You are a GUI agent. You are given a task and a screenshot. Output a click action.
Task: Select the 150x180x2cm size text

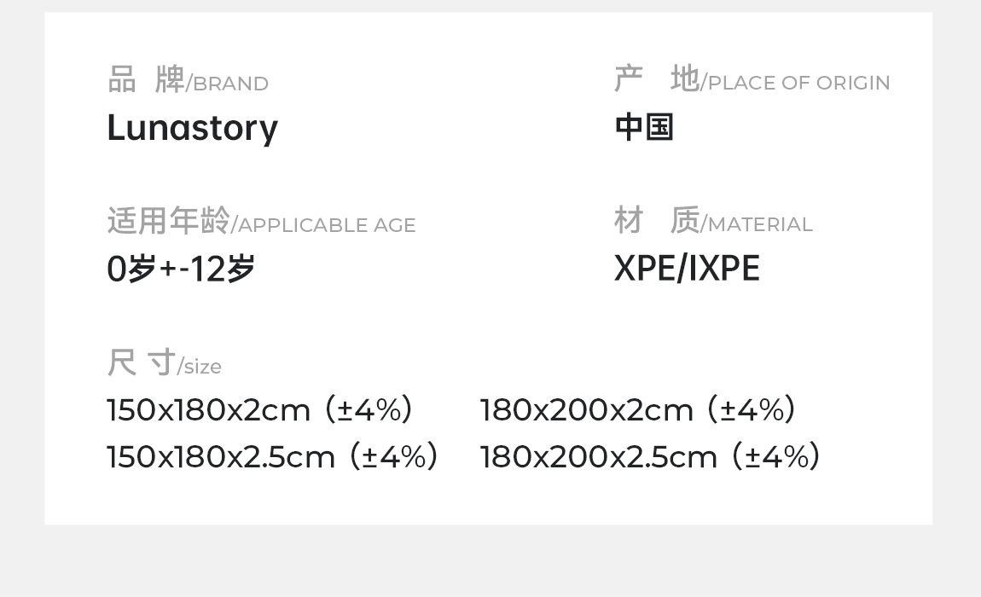tap(208, 410)
